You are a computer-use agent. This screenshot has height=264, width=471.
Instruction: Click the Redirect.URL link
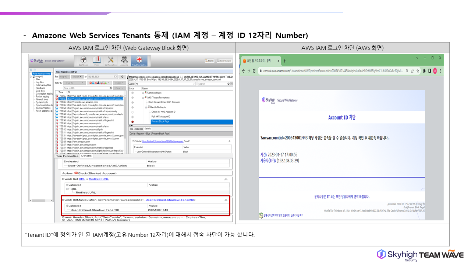(x=99, y=179)
